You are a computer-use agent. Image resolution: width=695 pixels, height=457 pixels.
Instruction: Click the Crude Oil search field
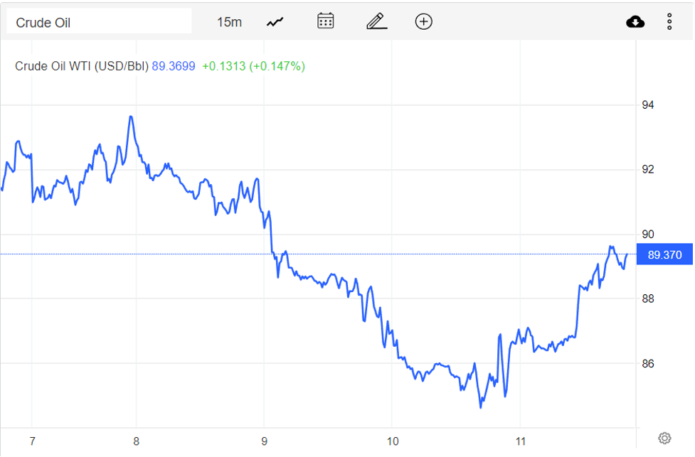[x=99, y=22]
